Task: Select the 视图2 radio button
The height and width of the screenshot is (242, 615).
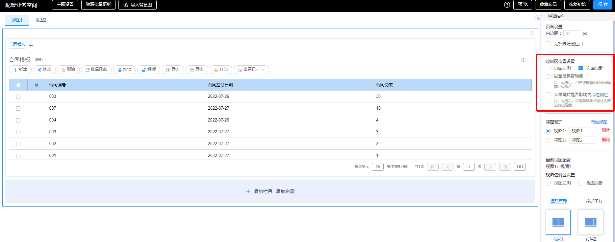Action: 548,141
